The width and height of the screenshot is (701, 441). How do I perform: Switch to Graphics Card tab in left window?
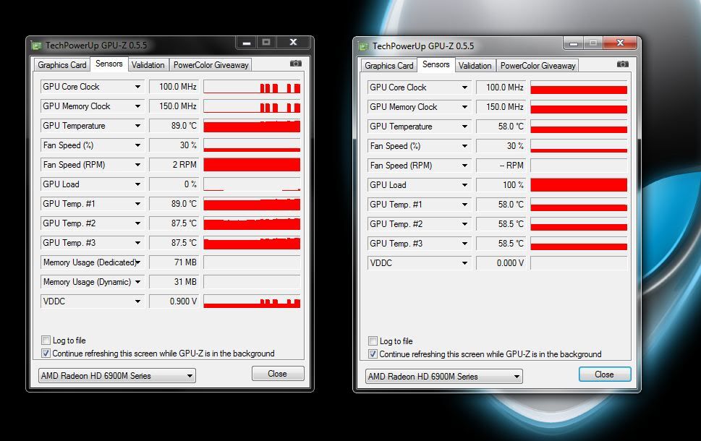(62, 65)
